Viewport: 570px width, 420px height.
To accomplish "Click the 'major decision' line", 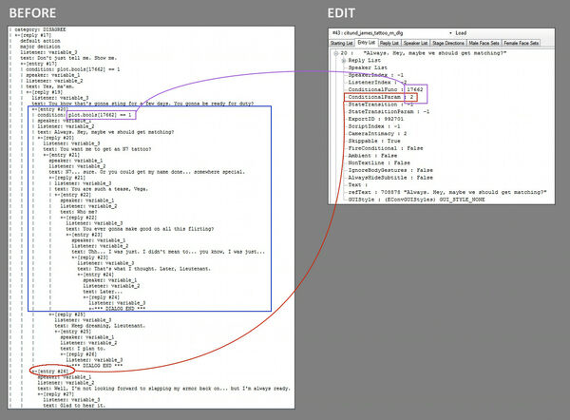I will pyautogui.click(x=40, y=47).
